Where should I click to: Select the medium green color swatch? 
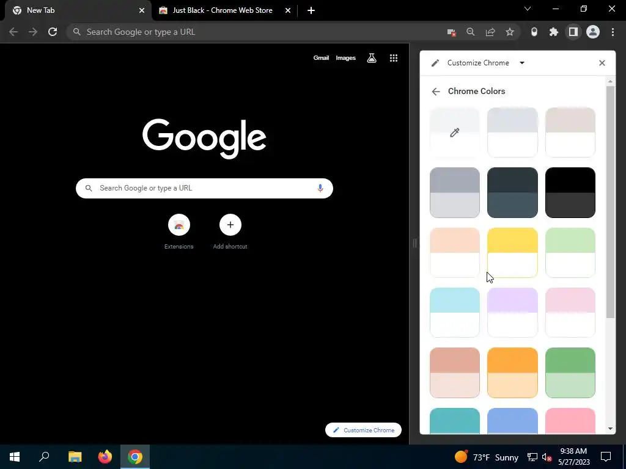click(x=570, y=373)
